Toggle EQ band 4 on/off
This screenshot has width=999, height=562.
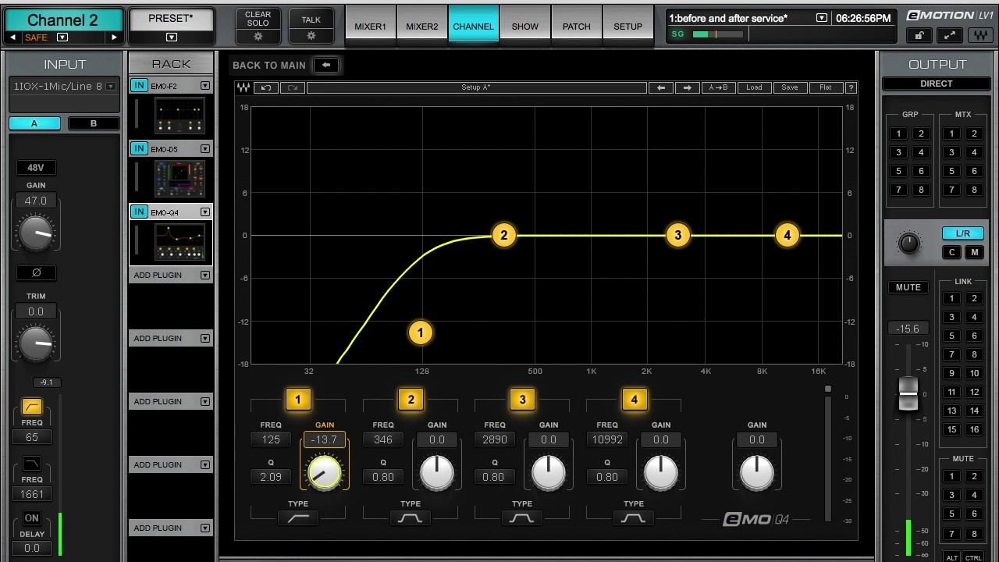(x=634, y=400)
